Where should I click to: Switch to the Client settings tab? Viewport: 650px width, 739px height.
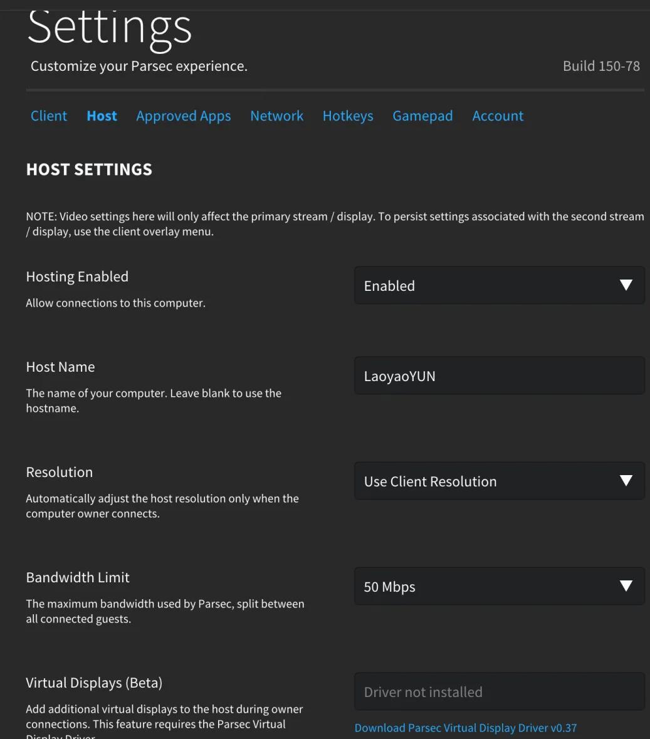click(48, 116)
